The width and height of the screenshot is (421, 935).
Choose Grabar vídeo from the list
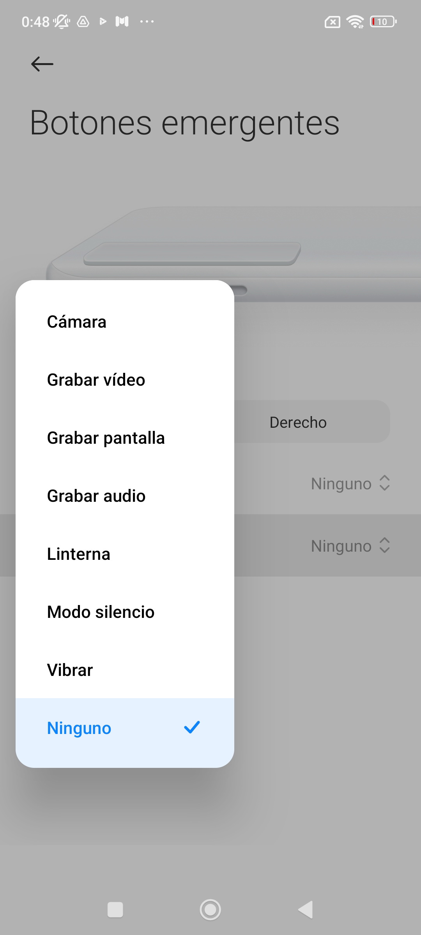(x=125, y=380)
